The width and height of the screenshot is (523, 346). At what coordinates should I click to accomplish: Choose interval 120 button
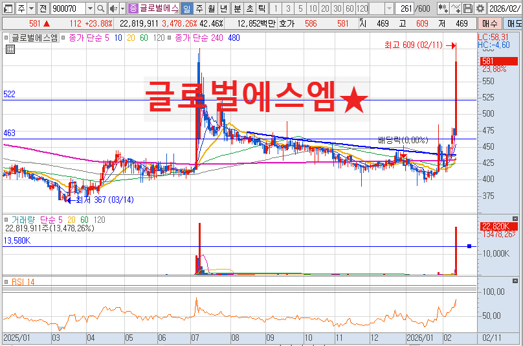[x=362, y=8]
